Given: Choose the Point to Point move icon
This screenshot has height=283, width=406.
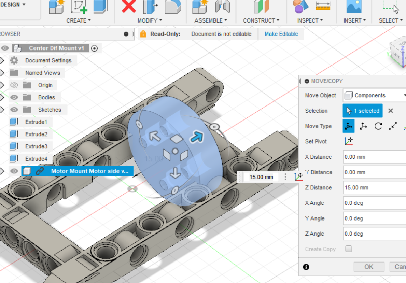Looking at the screenshot, I should (393, 126).
